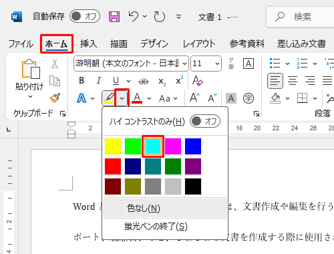Click the highlighter pen icon

(110, 98)
